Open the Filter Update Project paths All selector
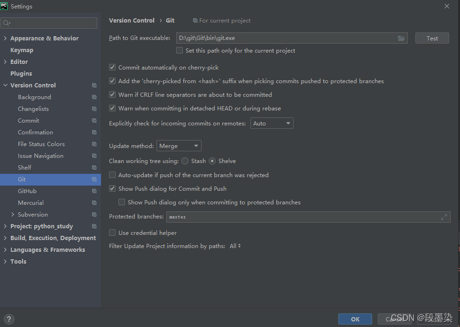 click(235, 246)
